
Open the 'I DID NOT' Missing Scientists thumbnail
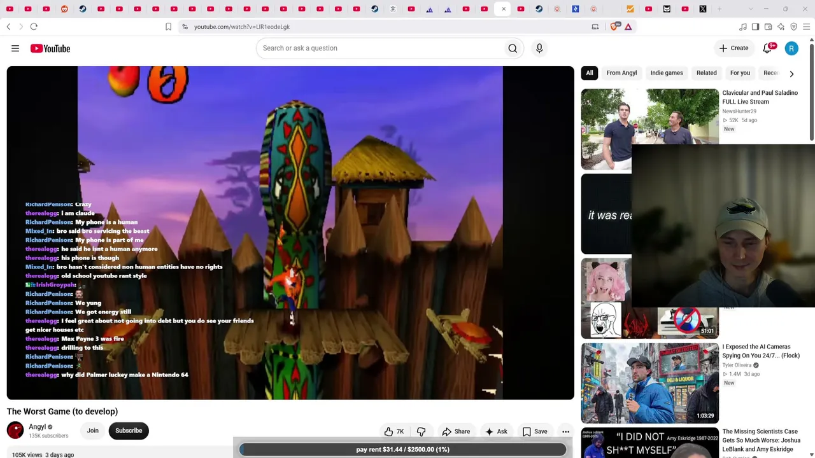(x=649, y=443)
